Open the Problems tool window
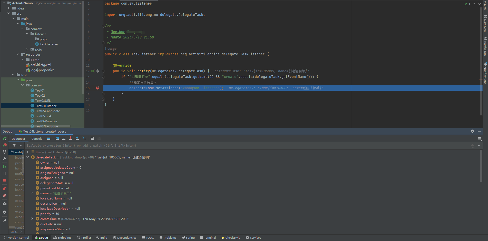 click(x=168, y=238)
